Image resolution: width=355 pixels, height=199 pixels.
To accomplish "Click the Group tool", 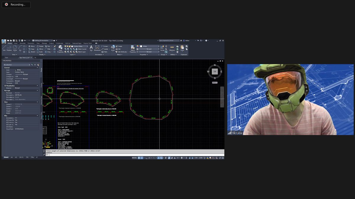I will click(162, 48).
